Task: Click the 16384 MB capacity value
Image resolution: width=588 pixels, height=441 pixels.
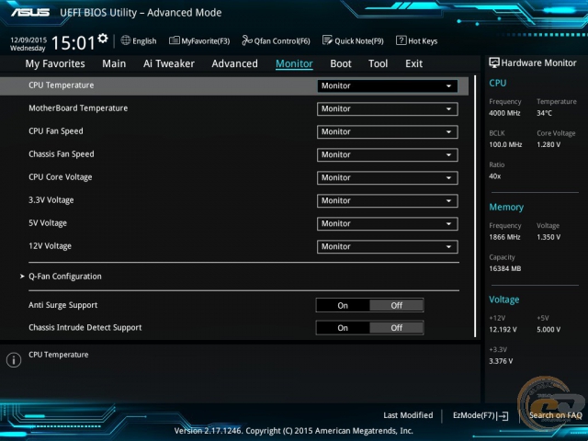Action: 505,268
